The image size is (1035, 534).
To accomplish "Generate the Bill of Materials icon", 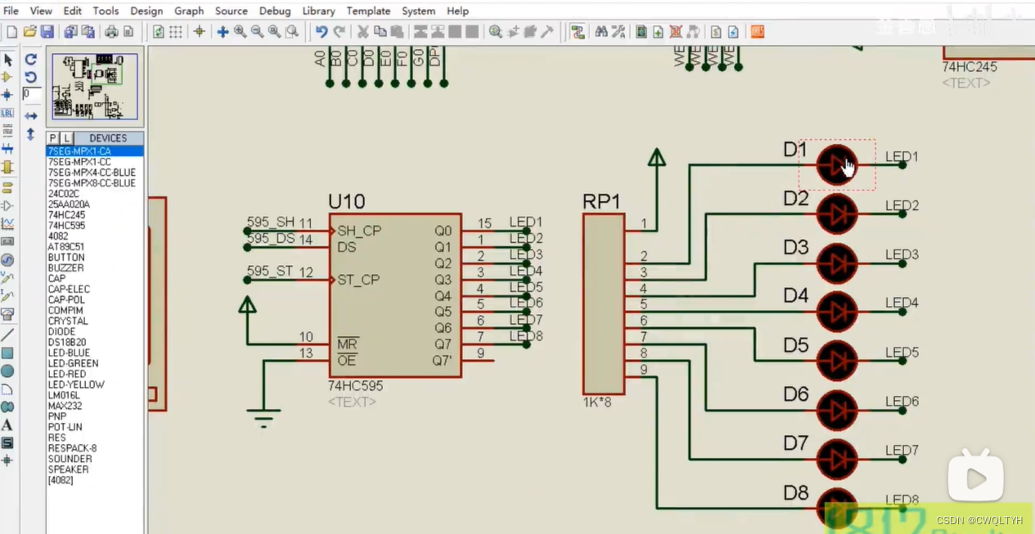I will coord(716,32).
